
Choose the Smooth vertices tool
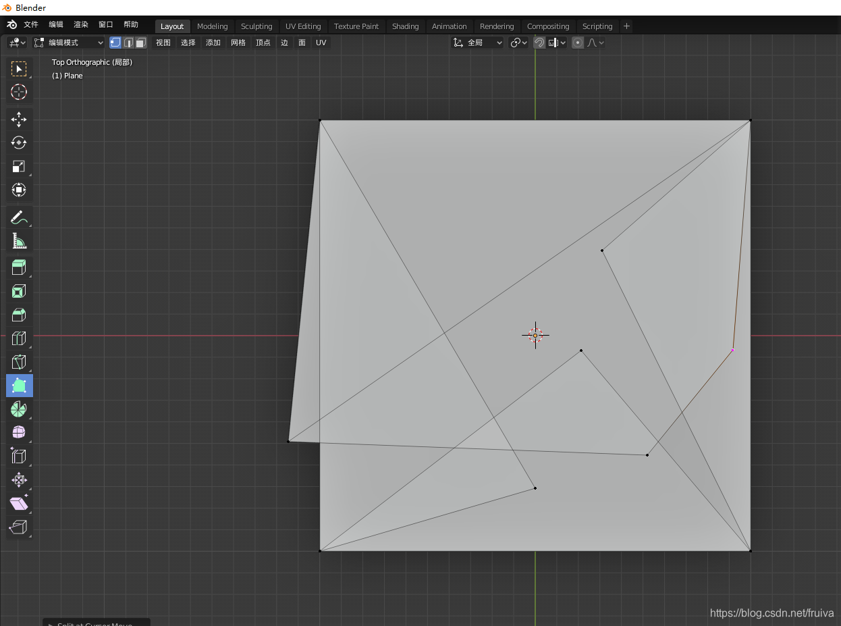tap(19, 433)
